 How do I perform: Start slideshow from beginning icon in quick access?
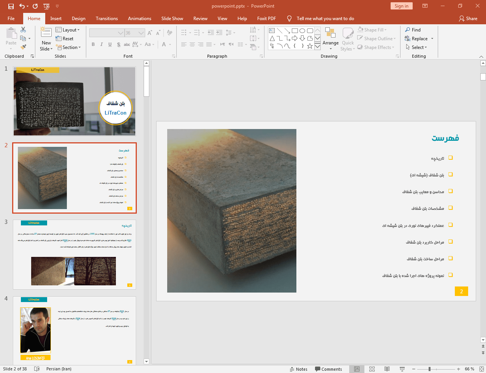(46, 6)
